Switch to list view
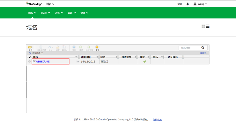Image resolution: width=236 pixels, height=121 pixels. [208, 26]
